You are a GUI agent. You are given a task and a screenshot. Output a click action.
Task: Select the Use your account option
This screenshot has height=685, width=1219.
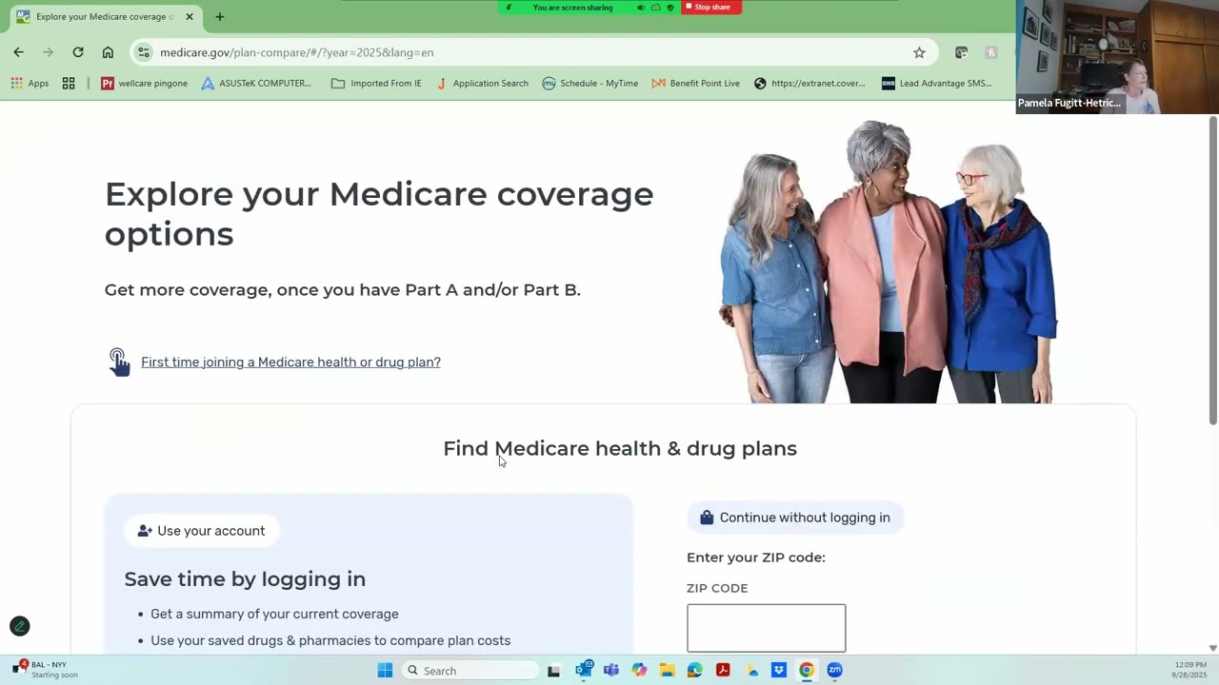click(x=201, y=531)
